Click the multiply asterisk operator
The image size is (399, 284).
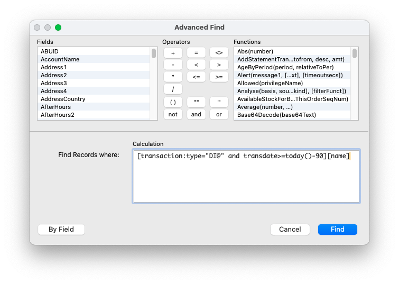pos(173,77)
